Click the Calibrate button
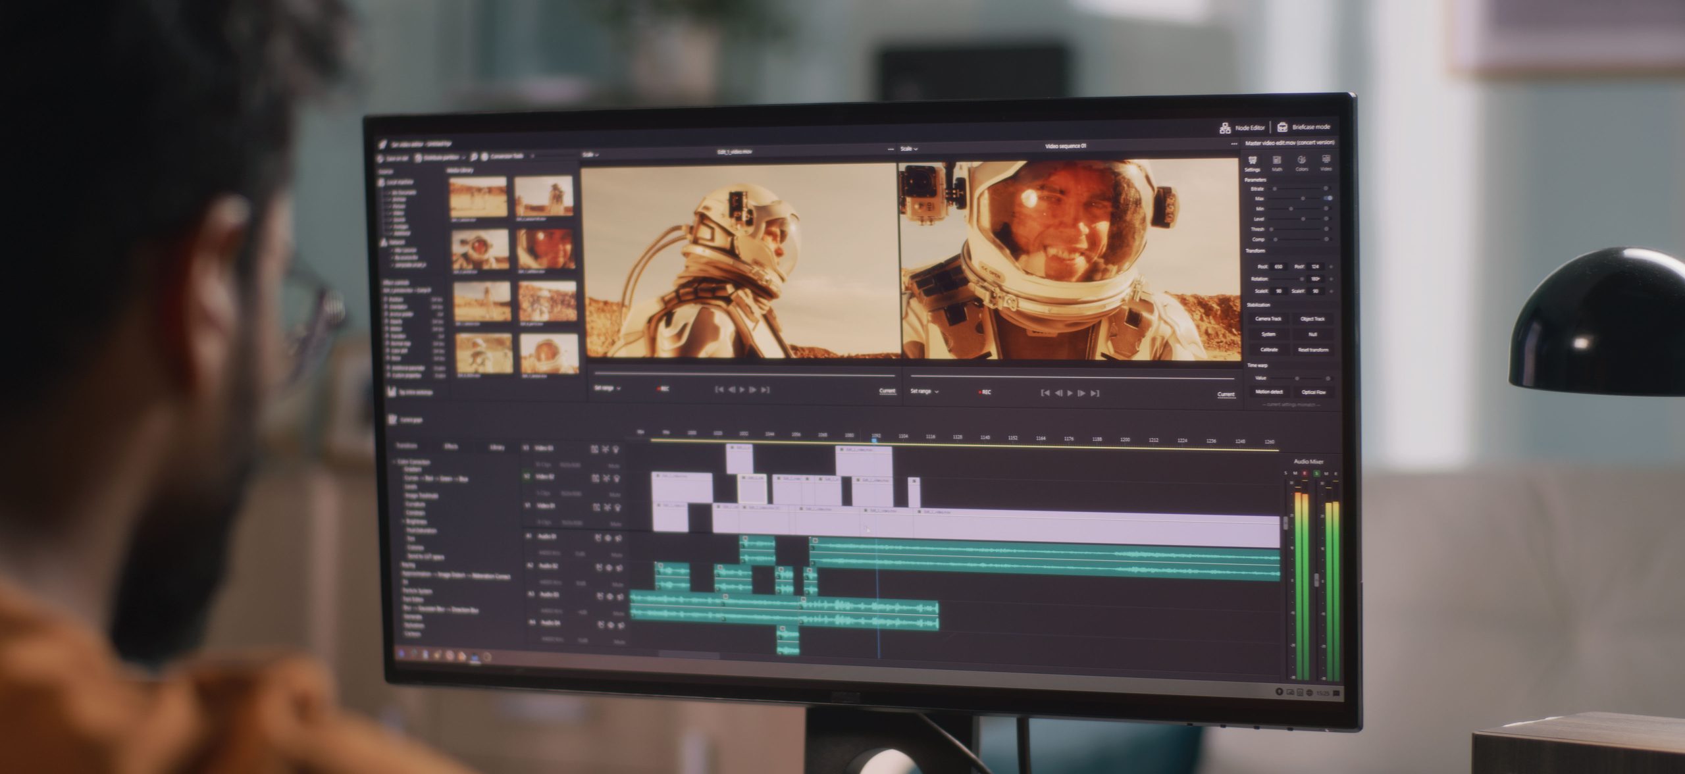This screenshot has height=774, width=1685. [x=1268, y=349]
